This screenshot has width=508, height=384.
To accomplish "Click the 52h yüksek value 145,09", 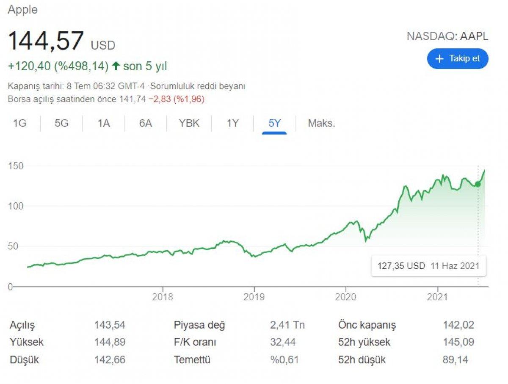I will click(458, 342).
